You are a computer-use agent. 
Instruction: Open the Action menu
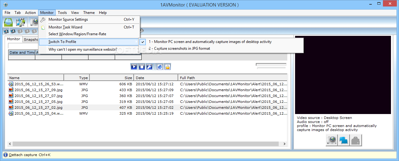click(30, 13)
